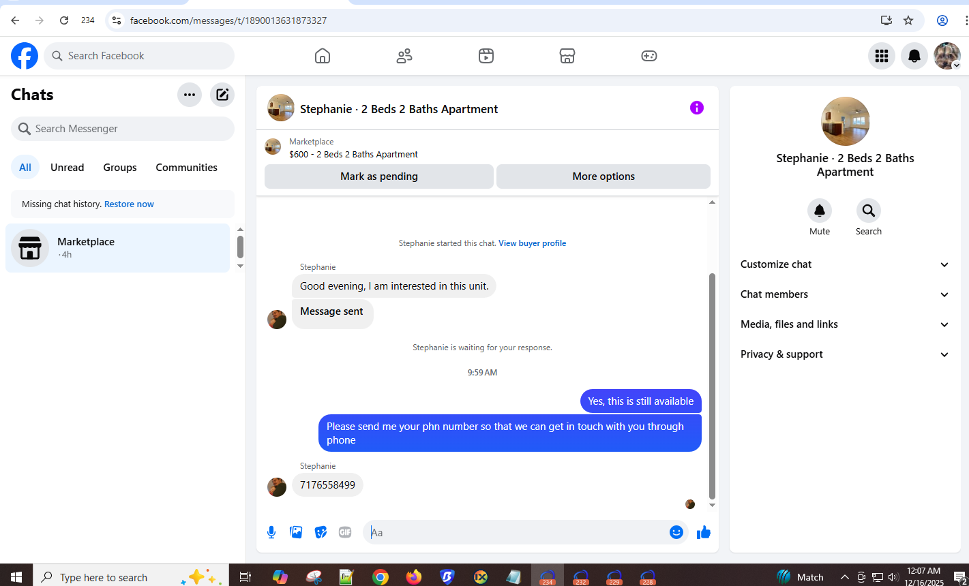Click the "Yes, this is still available" message
Viewport: 969px width, 586px height.
click(x=641, y=401)
